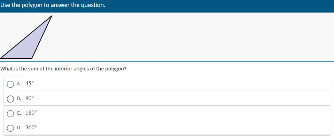Choose the radio button for option B

(x=10, y=99)
